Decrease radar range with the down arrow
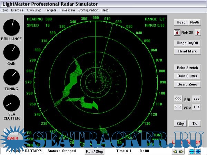207x155 pixels. (x=177, y=33)
